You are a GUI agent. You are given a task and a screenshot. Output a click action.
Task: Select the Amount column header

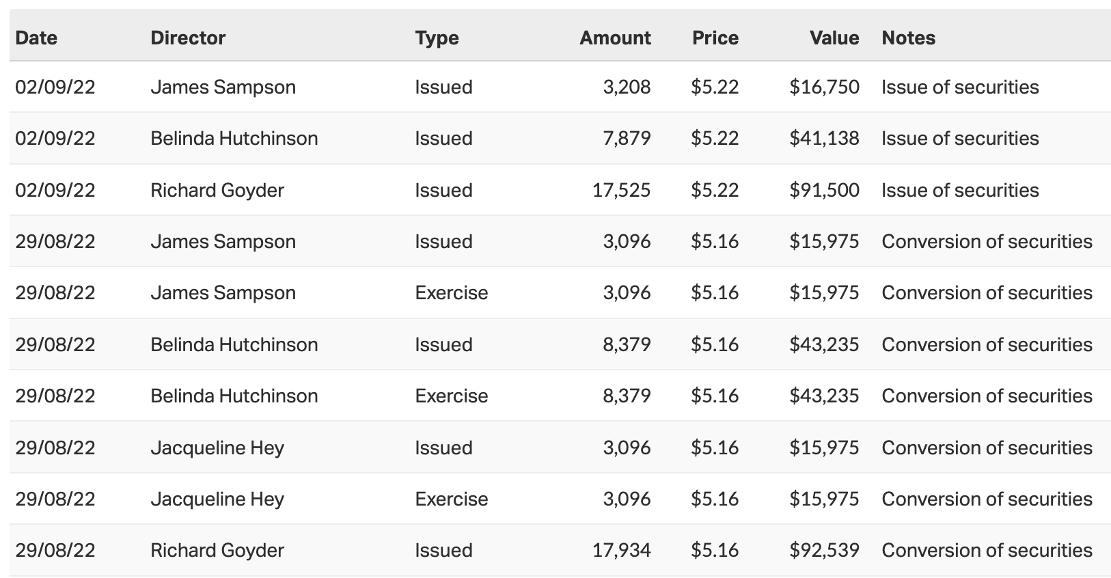tap(615, 38)
